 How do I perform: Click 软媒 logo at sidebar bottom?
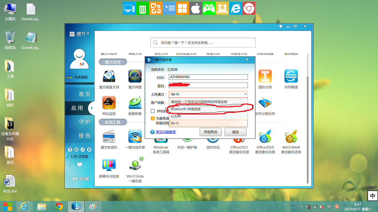(81, 179)
